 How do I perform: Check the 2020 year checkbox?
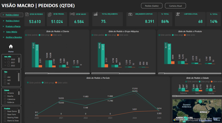9,59
